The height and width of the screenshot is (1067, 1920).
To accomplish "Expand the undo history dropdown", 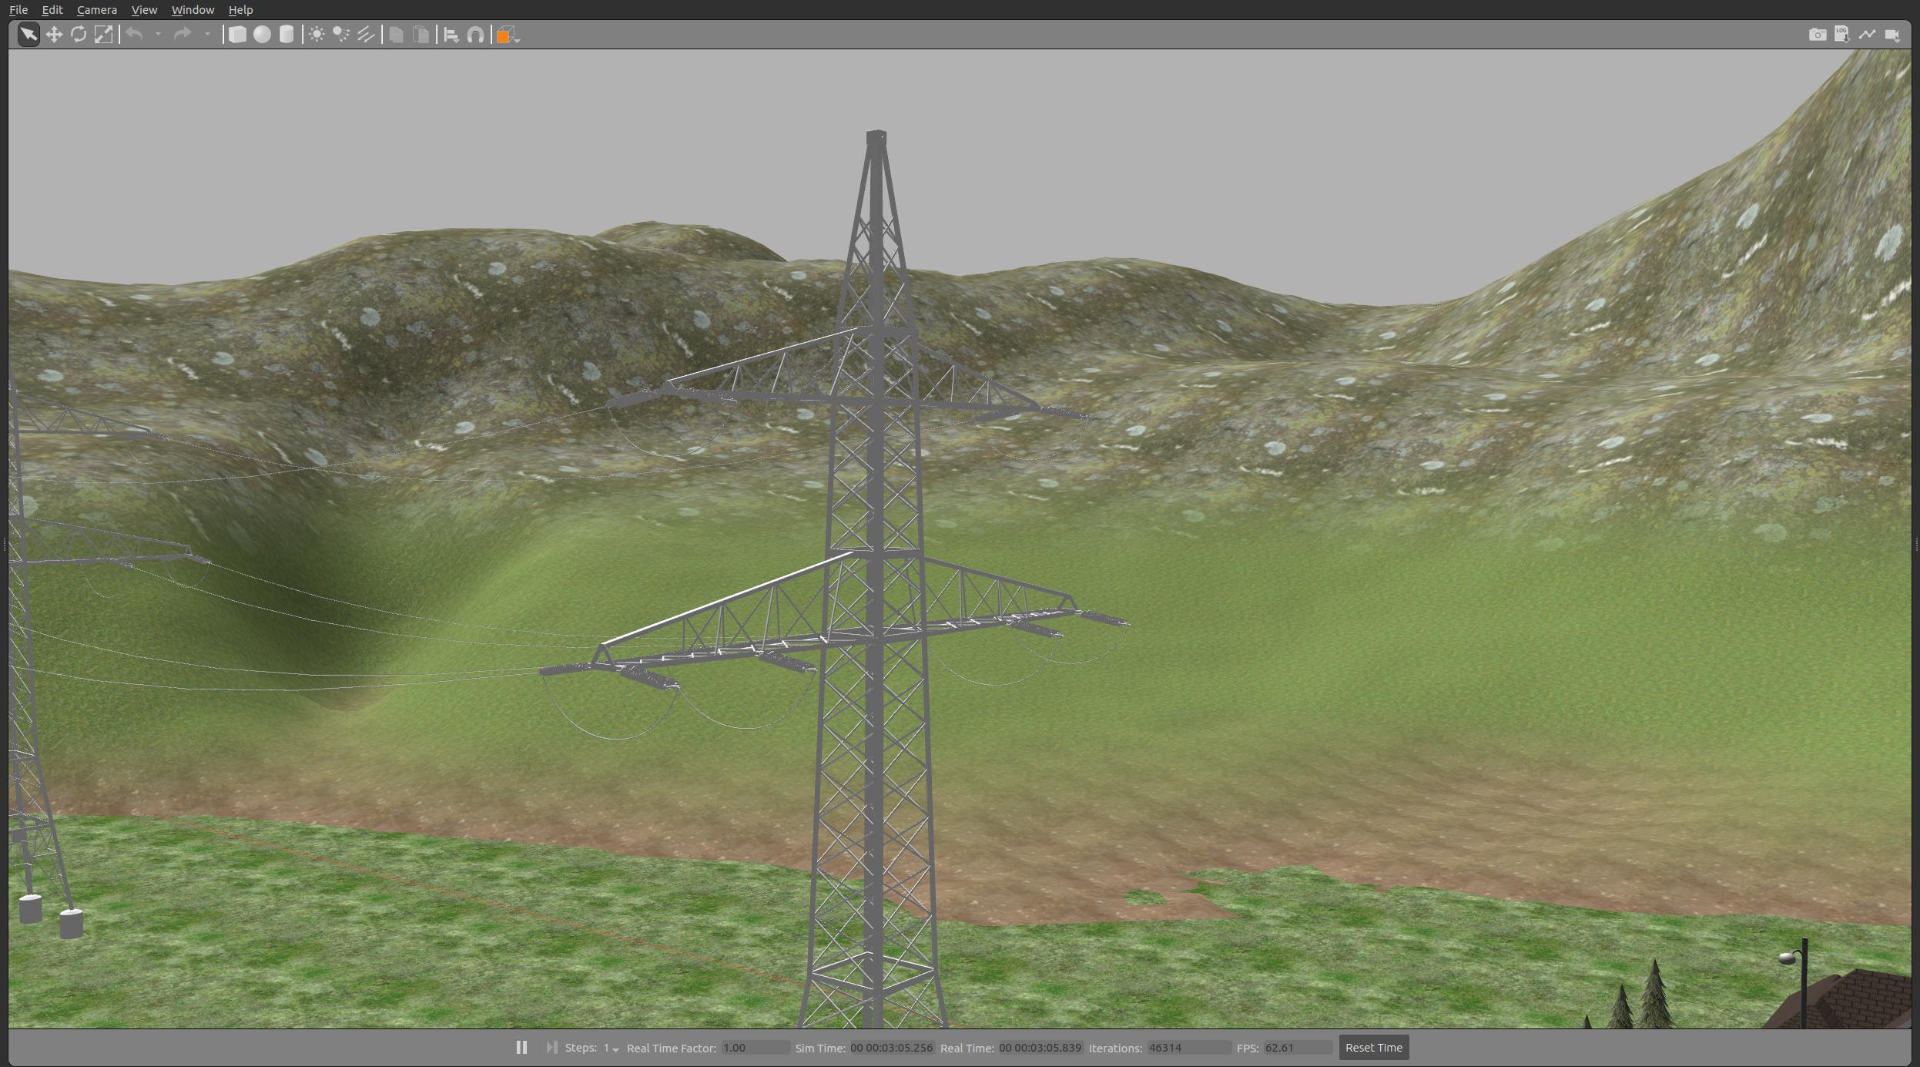I will pyautogui.click(x=158, y=35).
